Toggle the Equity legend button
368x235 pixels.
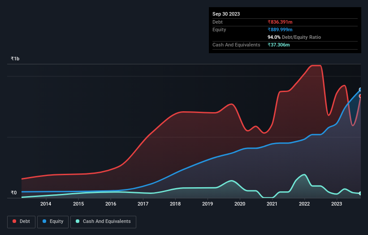click(53, 222)
